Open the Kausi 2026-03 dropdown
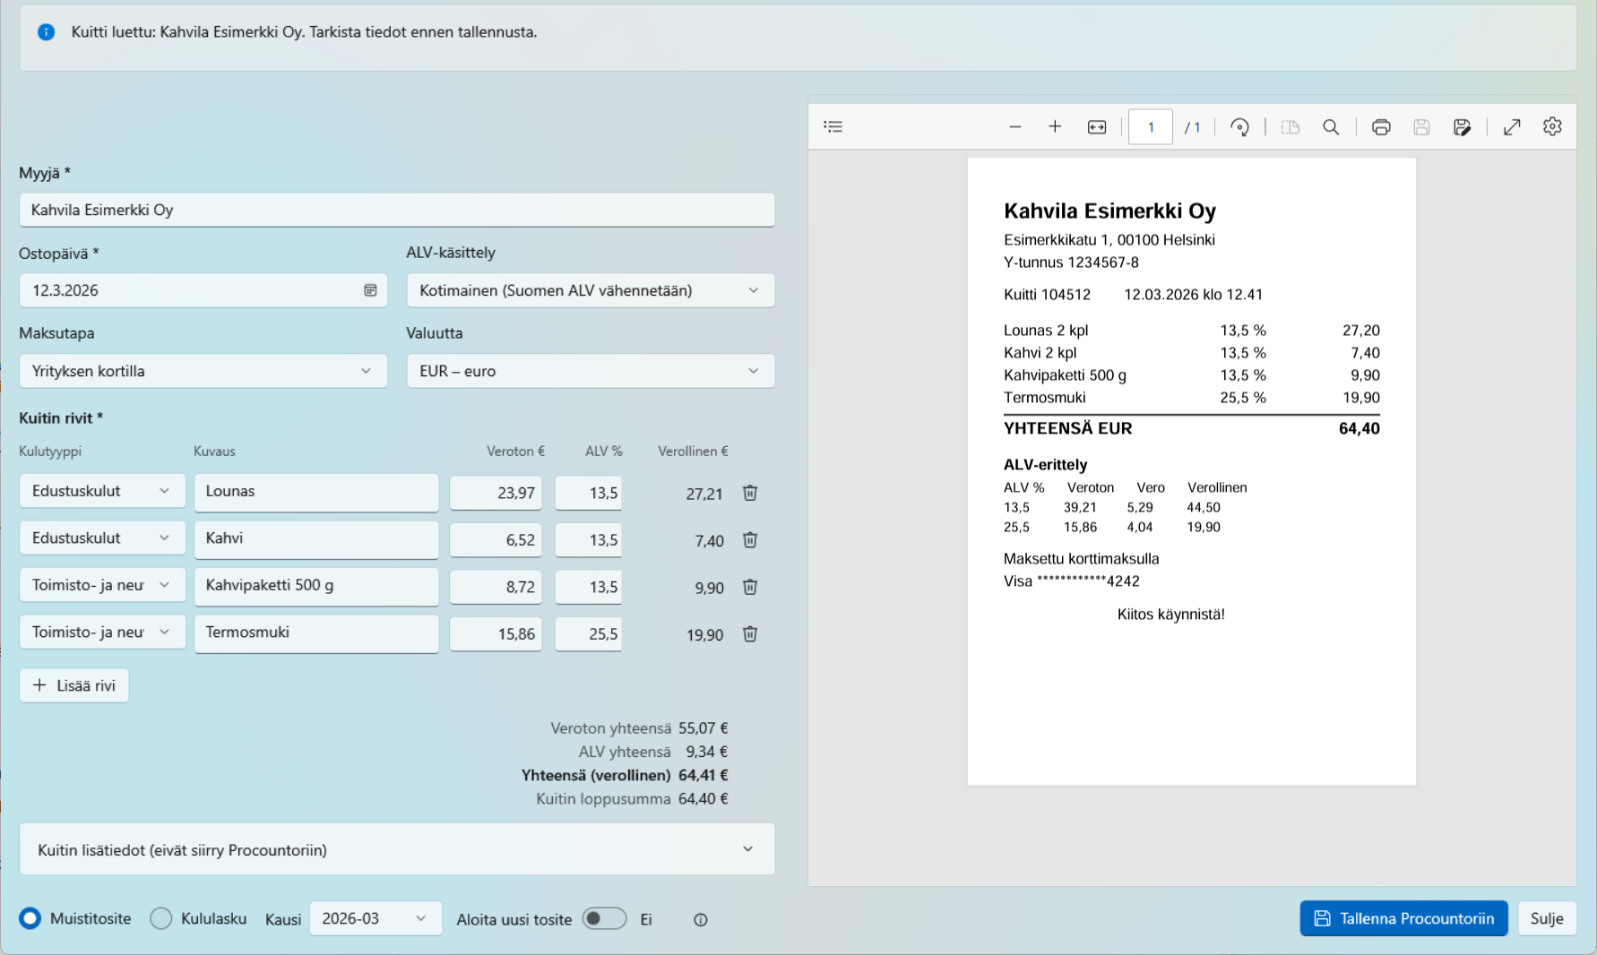The height and width of the screenshot is (955, 1597). click(x=376, y=918)
